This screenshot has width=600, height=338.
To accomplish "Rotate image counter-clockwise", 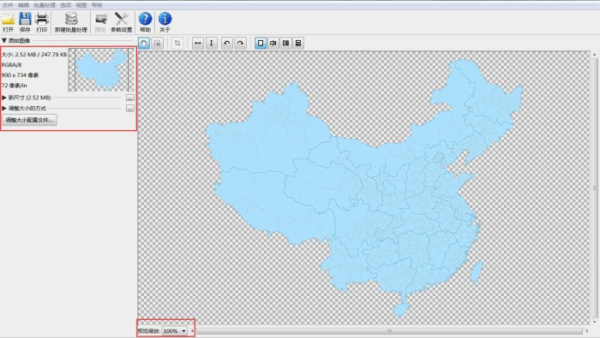I will [226, 43].
